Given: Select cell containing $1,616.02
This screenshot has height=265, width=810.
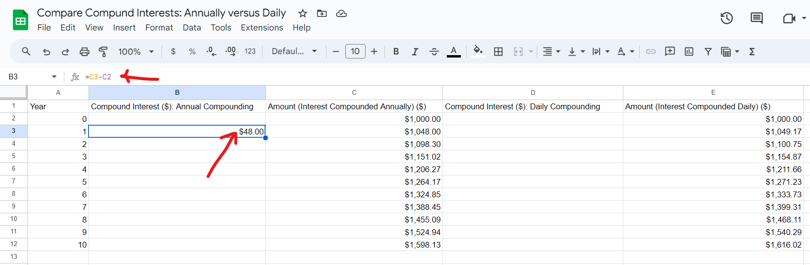Looking at the screenshot, I should point(713,245).
